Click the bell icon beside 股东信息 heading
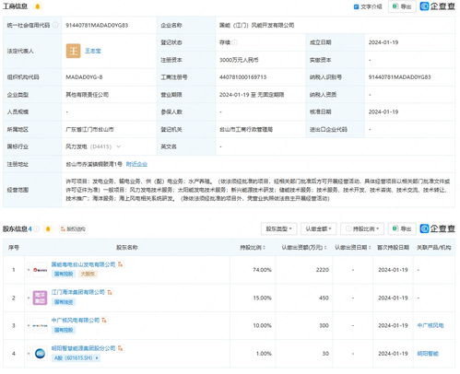Viewport: 460px width, 374px height. (x=48, y=228)
